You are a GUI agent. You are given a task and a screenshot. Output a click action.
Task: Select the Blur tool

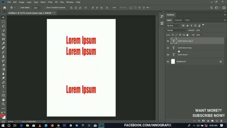[x=3, y=74]
